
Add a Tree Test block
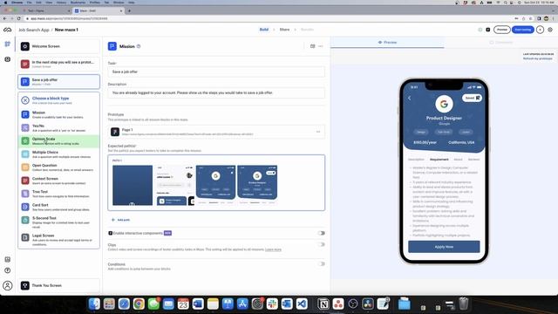tap(59, 194)
